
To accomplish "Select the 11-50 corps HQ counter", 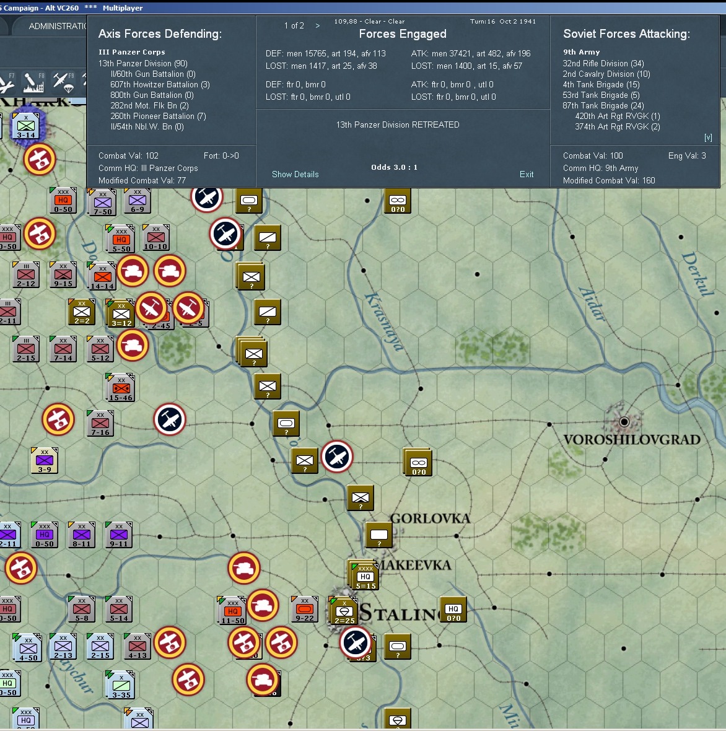I will (233, 611).
